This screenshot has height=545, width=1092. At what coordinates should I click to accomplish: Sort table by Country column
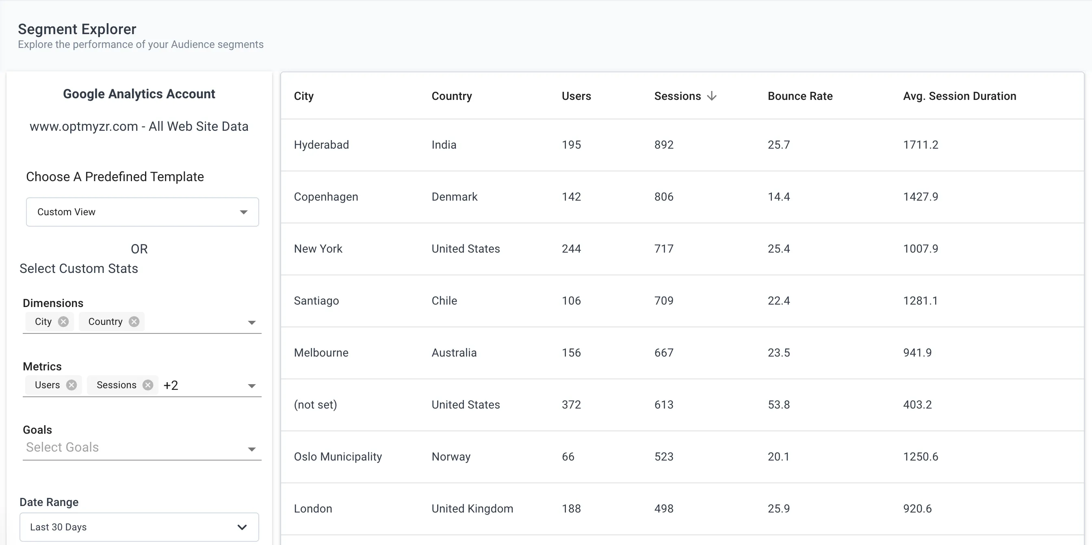[451, 96]
